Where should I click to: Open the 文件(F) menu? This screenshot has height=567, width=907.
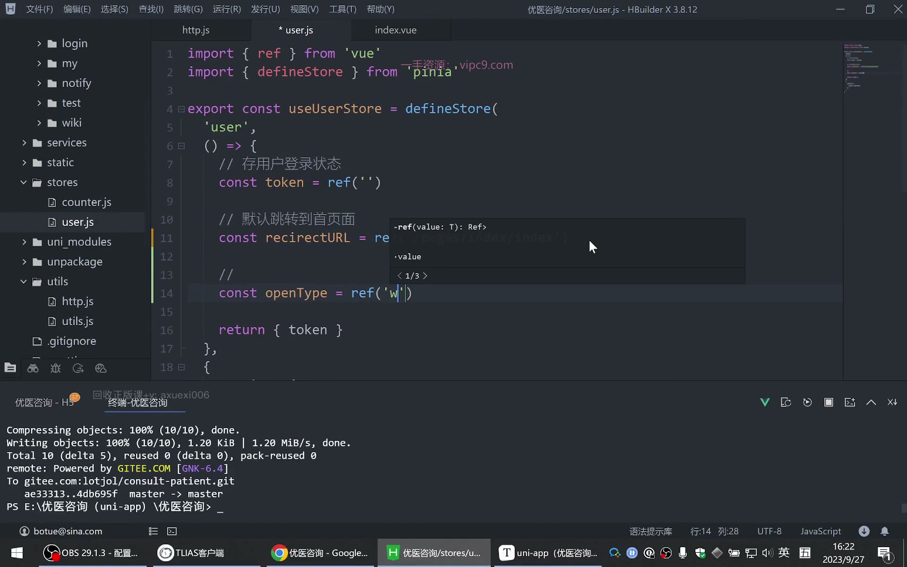pyautogui.click(x=39, y=9)
